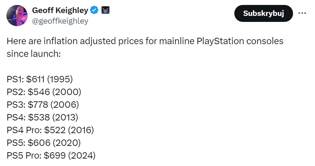Click the blue verified checkmark badge
This screenshot has width=315, height=166.
[x=94, y=11]
